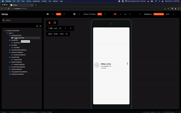This screenshot has width=181, height=113.
Task: Next locale chevron right of us
Action: [x=130, y=14]
